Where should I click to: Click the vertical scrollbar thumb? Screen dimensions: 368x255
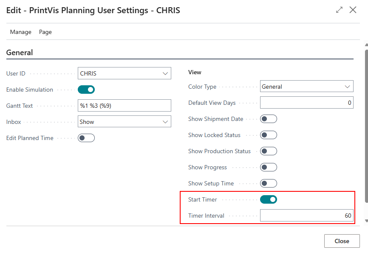point(366,126)
